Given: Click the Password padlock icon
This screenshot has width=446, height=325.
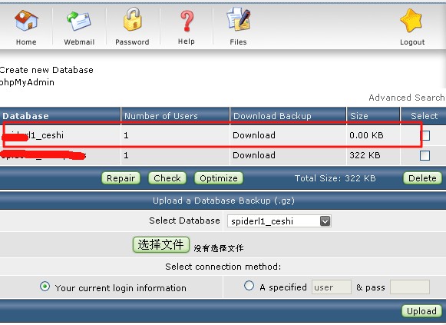Looking at the screenshot, I should point(132,19).
